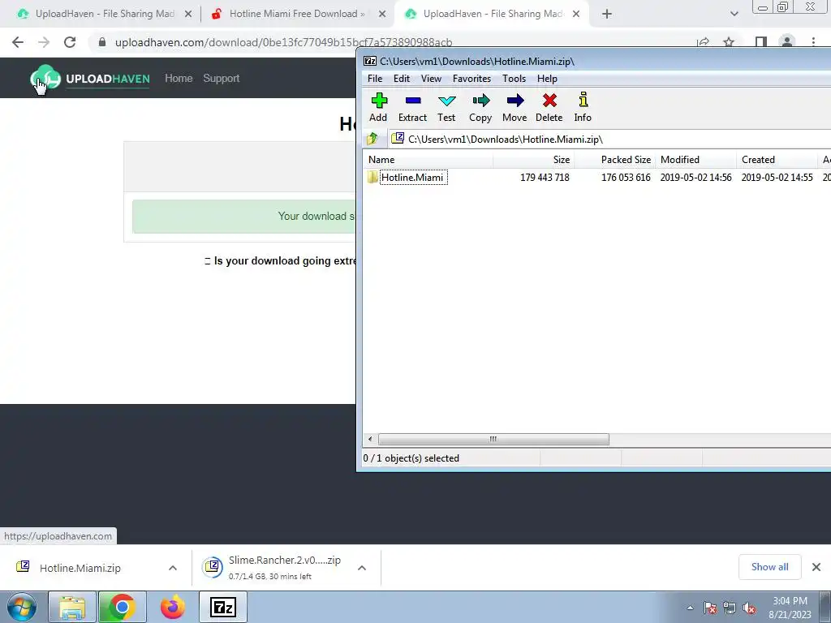Open the Chrome profile avatar
The image size is (831, 623).
point(787,42)
